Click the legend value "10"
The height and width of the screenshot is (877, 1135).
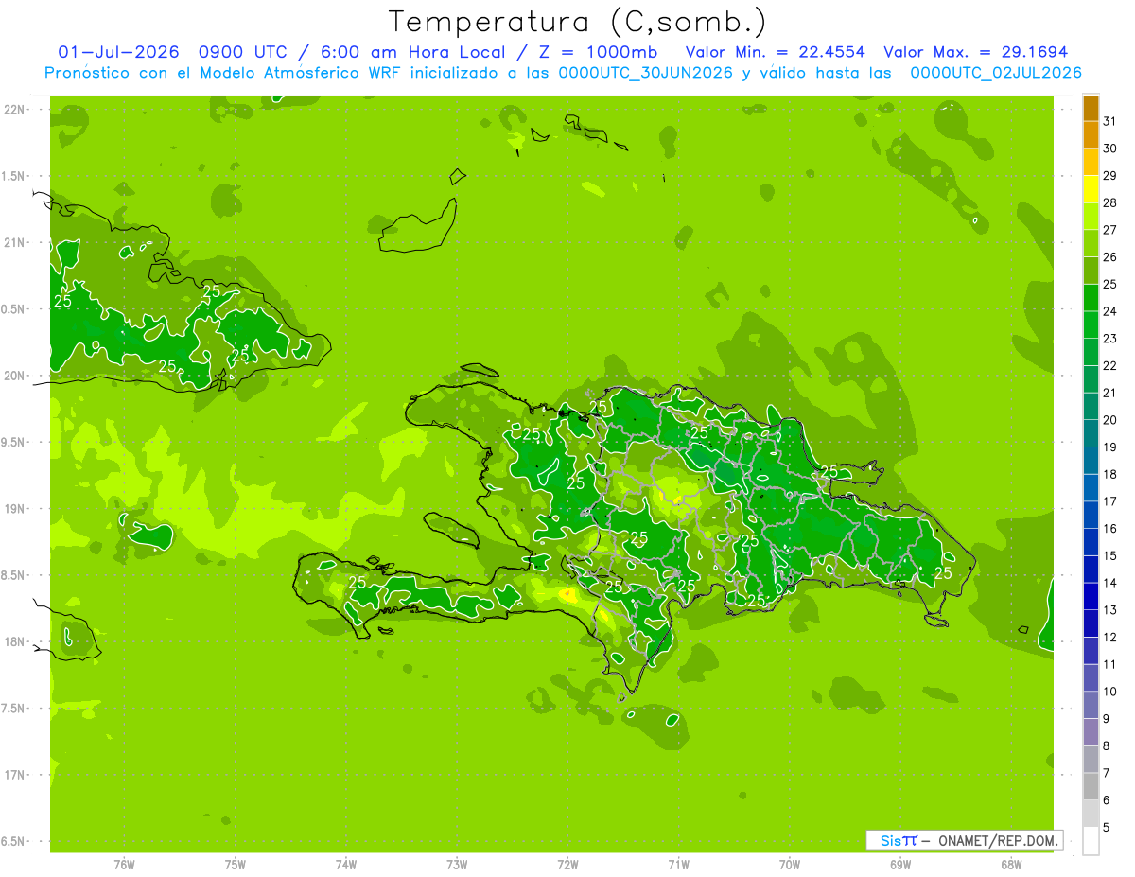coord(1109,692)
